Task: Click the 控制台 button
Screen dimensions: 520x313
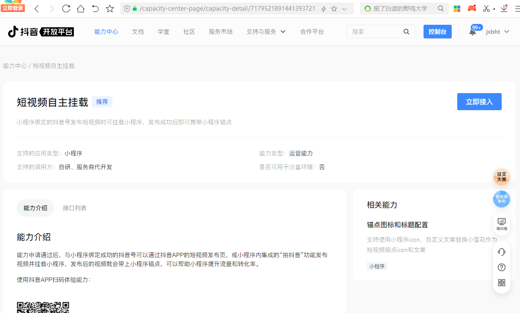Action: click(437, 32)
